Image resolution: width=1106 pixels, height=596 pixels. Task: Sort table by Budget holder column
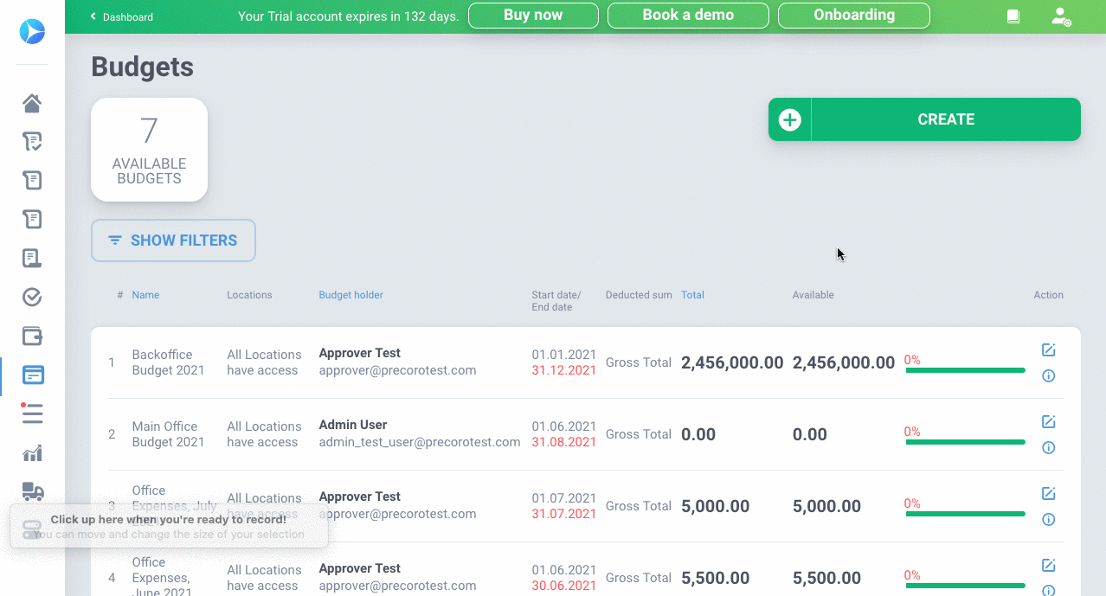(x=350, y=295)
